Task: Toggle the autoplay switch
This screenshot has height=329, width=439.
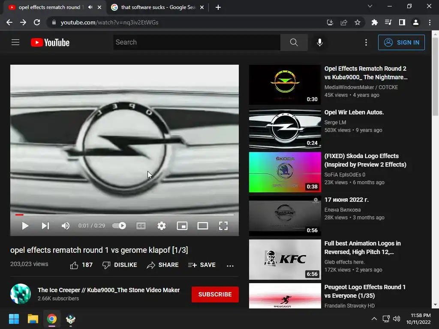Action: pyautogui.click(x=119, y=225)
